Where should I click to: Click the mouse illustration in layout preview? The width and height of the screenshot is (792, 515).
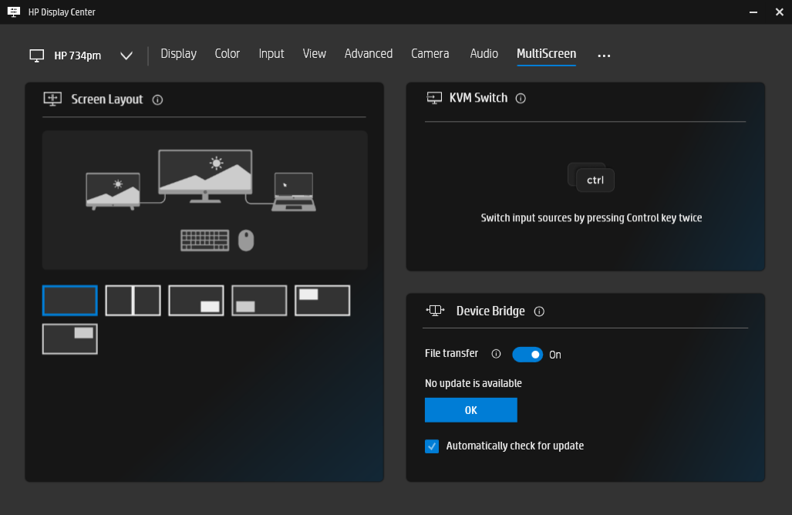click(246, 241)
